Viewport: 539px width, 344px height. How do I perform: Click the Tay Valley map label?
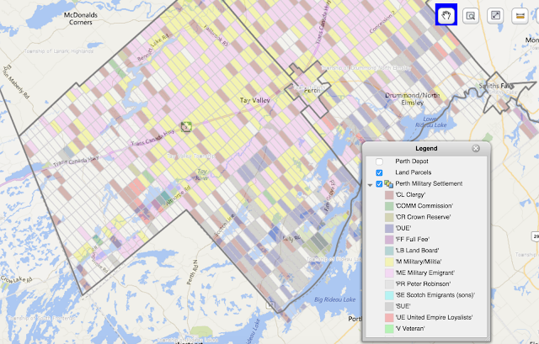255,100
